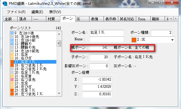Click bone list scrollbar down arrow
The height and width of the screenshot is (109, 181).
[59, 93]
